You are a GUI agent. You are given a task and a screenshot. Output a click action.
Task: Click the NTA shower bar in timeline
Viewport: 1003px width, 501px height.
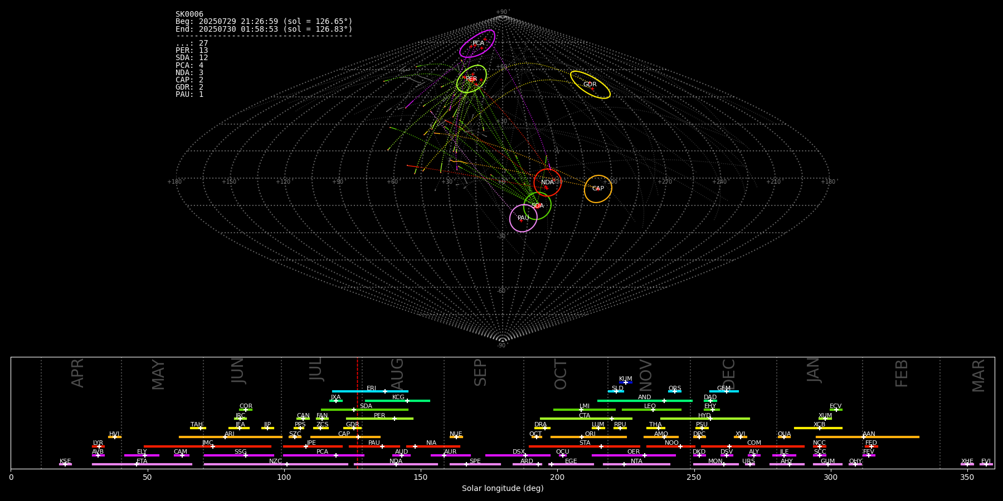(636, 464)
